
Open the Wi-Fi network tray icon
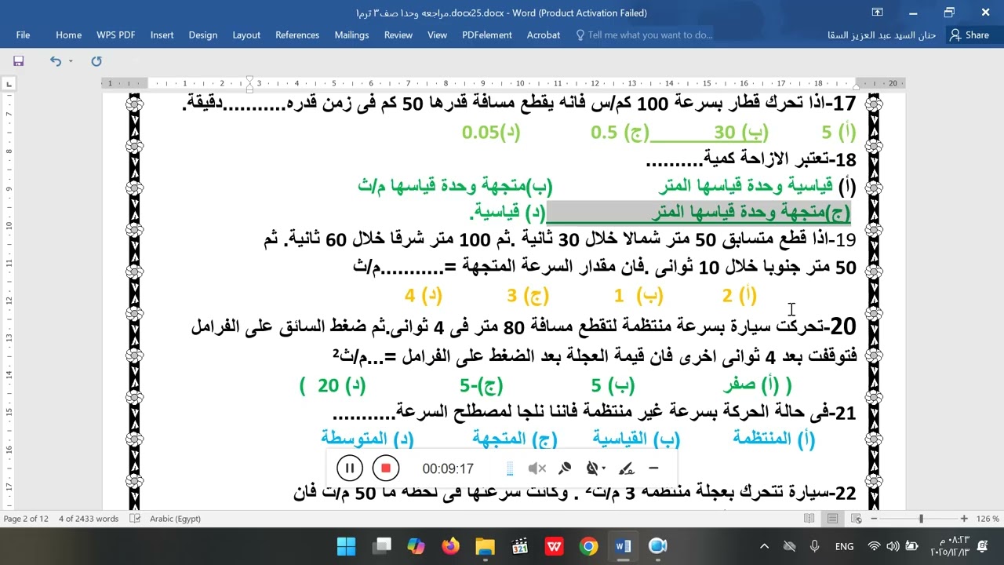point(874,546)
